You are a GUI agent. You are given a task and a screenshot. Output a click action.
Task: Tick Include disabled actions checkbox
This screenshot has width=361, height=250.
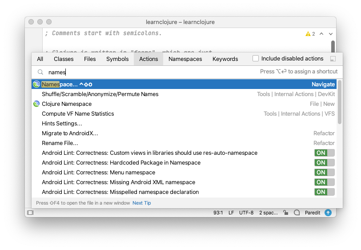tap(256, 59)
